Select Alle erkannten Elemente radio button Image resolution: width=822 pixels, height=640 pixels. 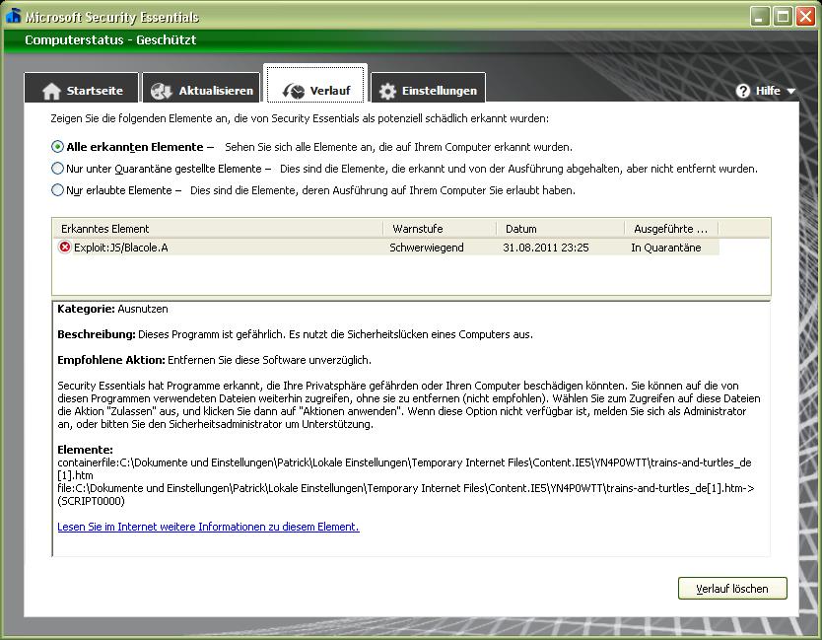(58, 147)
